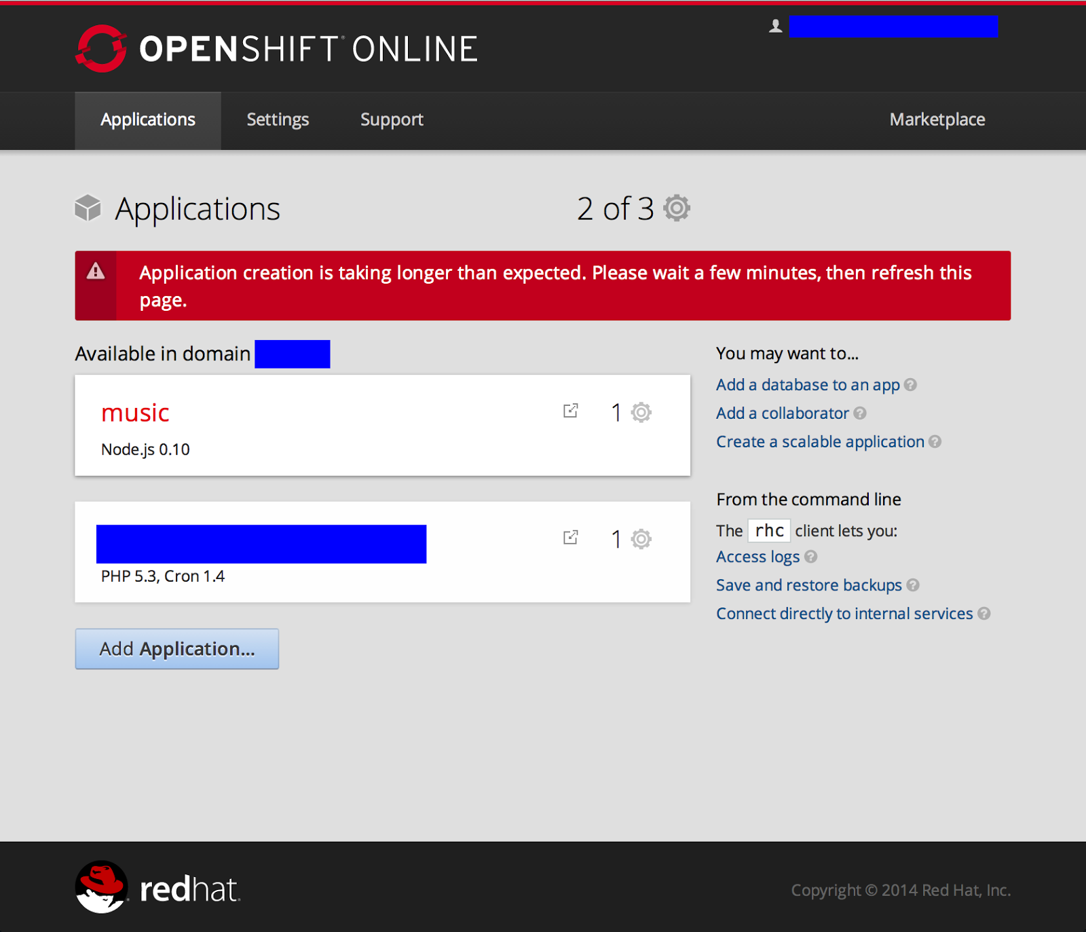
Task: Click the applications cube icon
Action: tap(88, 208)
